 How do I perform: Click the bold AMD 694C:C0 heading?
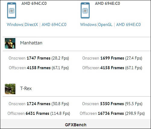(34, 3)
